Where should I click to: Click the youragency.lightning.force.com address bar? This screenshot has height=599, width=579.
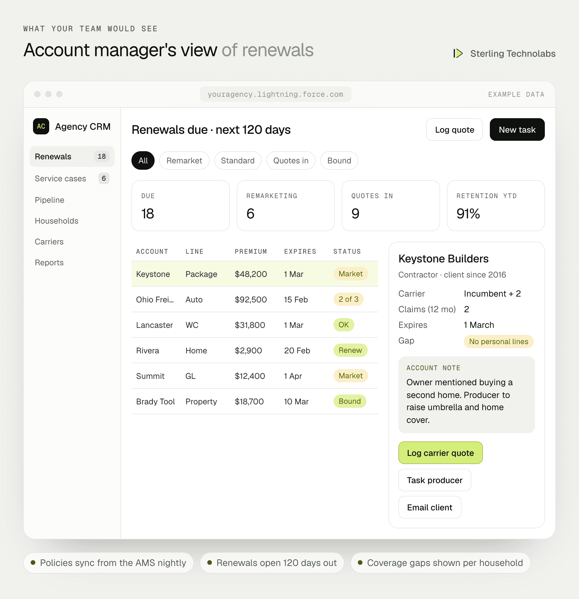click(x=275, y=94)
